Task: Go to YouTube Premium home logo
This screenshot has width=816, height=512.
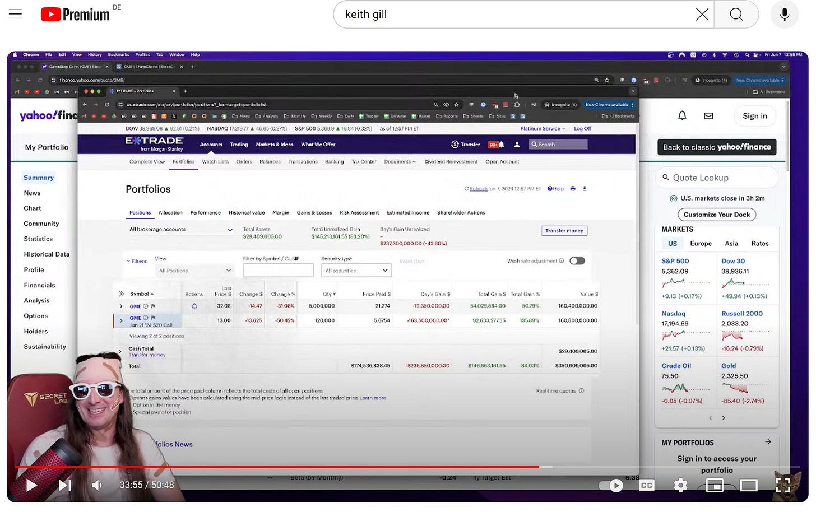Action: [x=75, y=15]
